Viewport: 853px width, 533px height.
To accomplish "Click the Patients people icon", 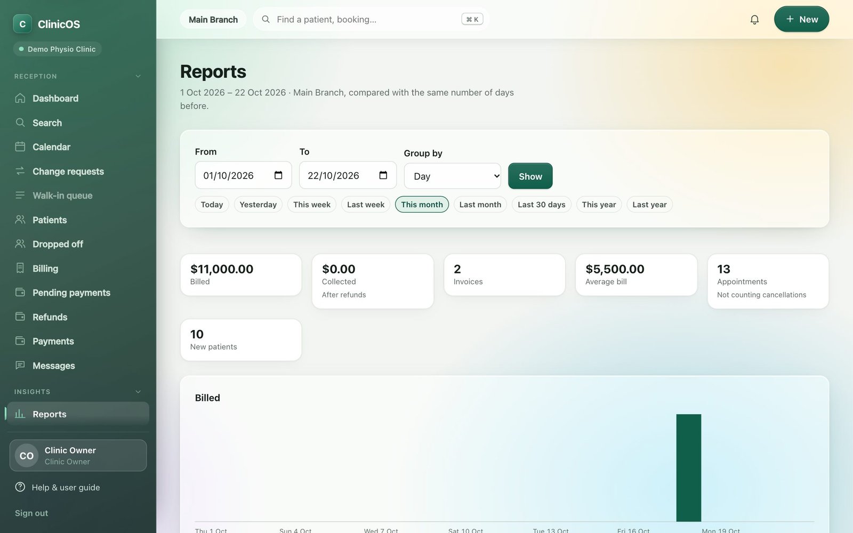I will [20, 220].
